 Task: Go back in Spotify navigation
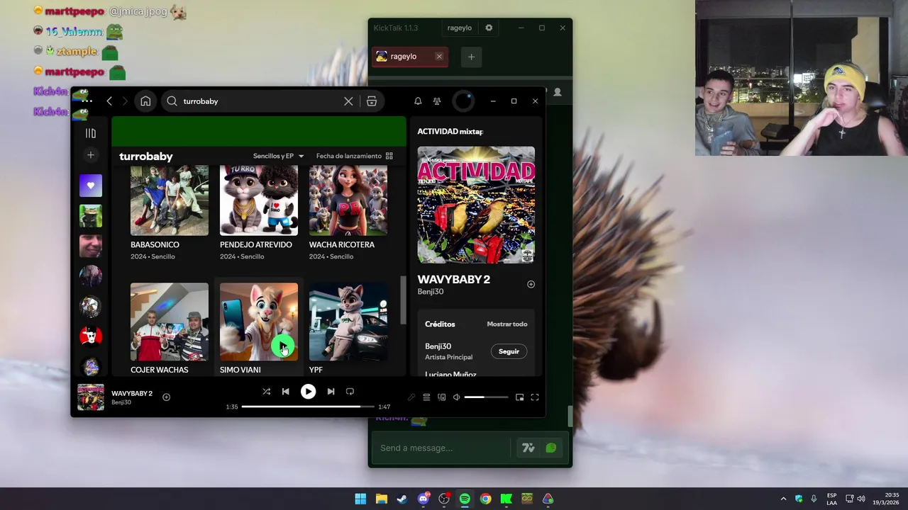coord(109,101)
